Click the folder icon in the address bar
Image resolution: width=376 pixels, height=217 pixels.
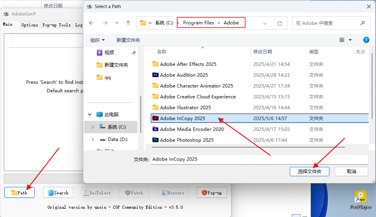(143, 23)
